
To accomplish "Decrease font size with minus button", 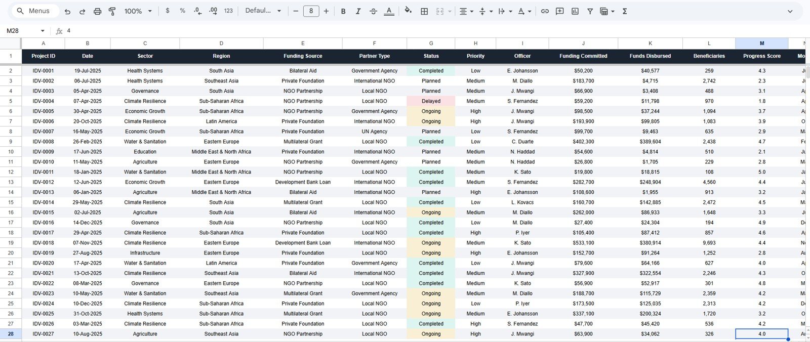I will [x=296, y=11].
